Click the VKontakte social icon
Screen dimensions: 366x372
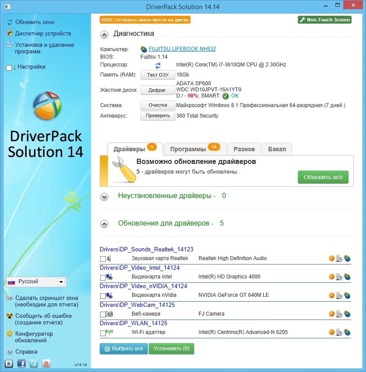(9, 363)
